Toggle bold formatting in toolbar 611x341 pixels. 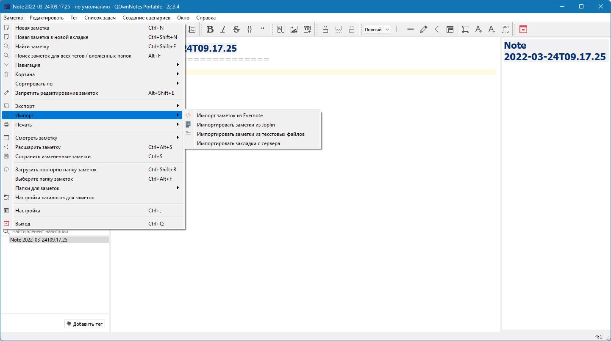(x=210, y=29)
